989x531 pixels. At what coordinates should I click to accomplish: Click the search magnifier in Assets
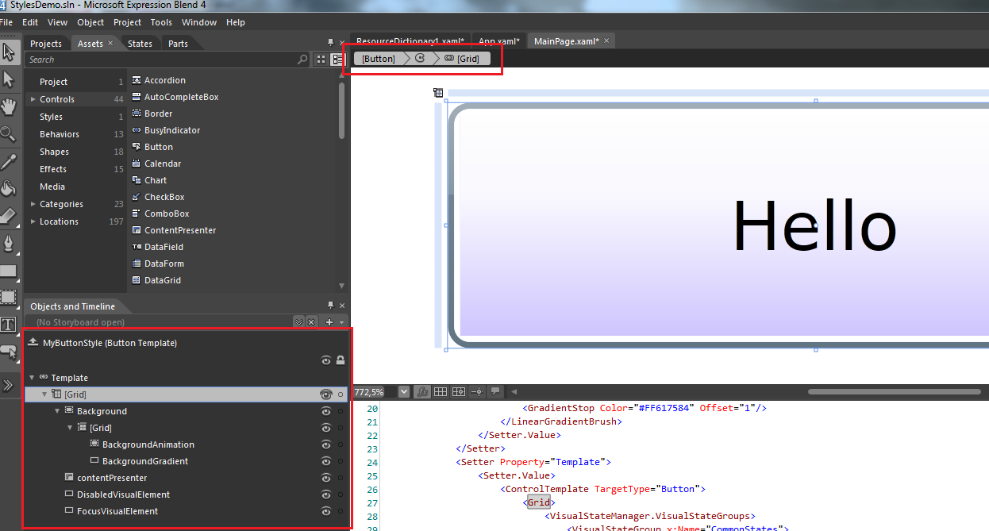point(302,60)
